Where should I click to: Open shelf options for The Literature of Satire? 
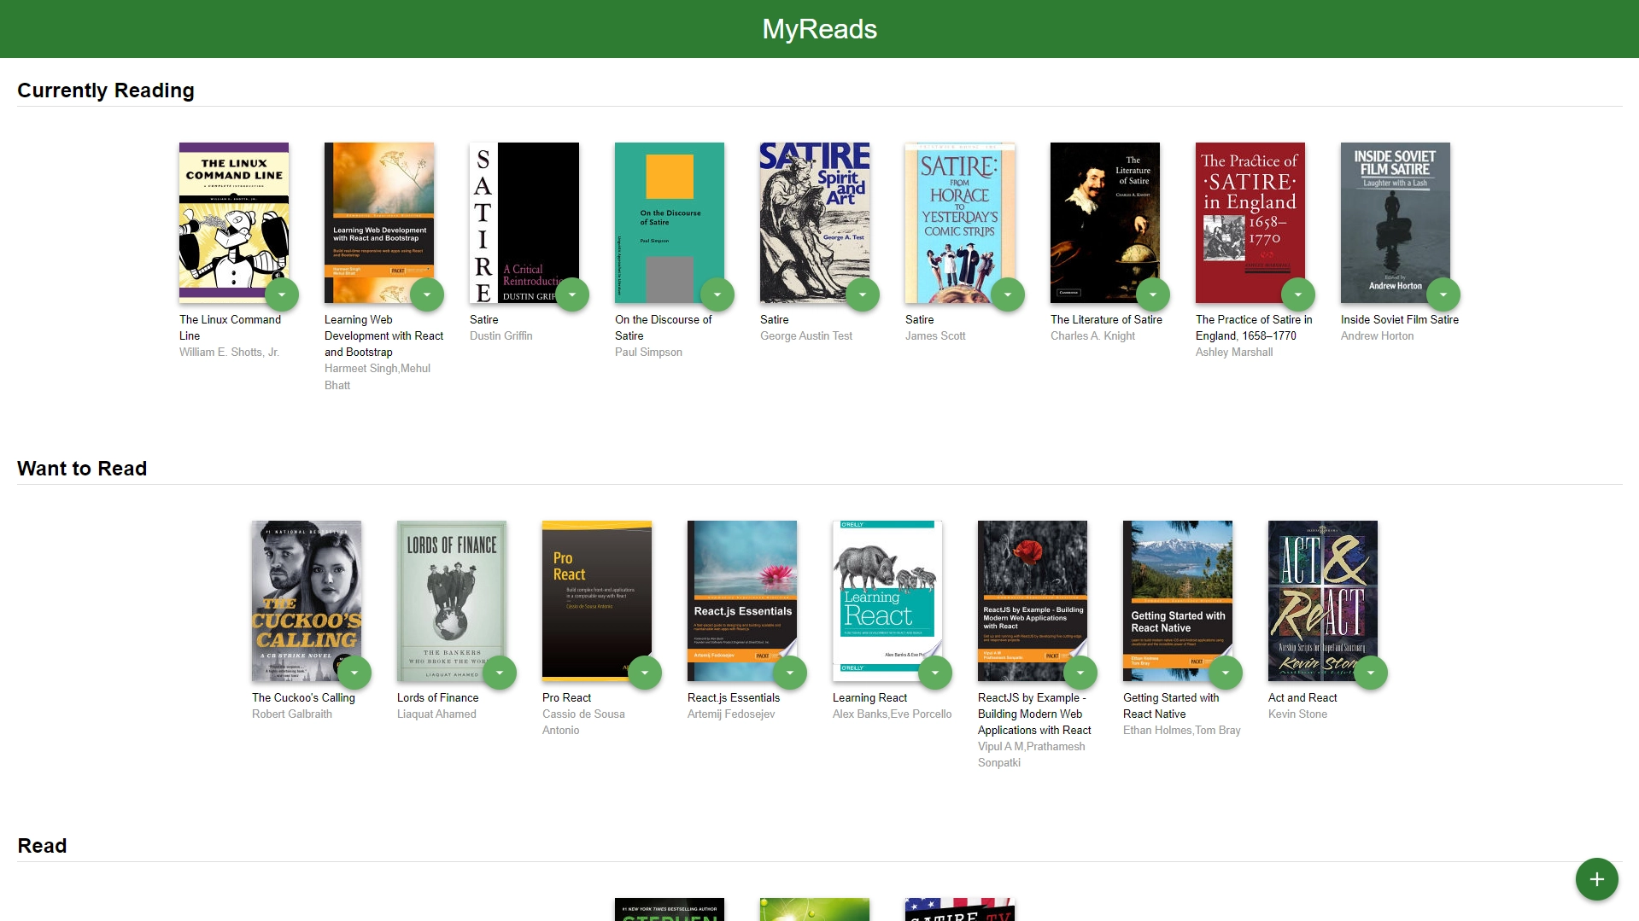1153,294
